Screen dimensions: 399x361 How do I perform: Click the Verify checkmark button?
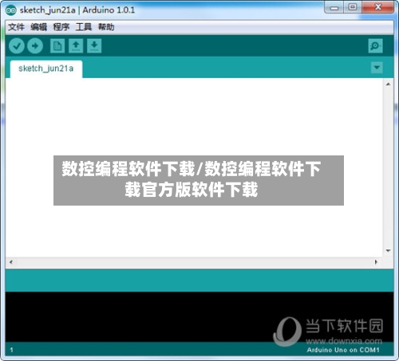pos(17,46)
